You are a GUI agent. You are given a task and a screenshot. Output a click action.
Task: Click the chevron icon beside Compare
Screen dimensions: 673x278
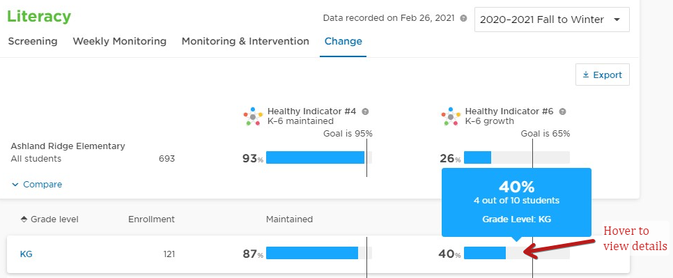15,185
